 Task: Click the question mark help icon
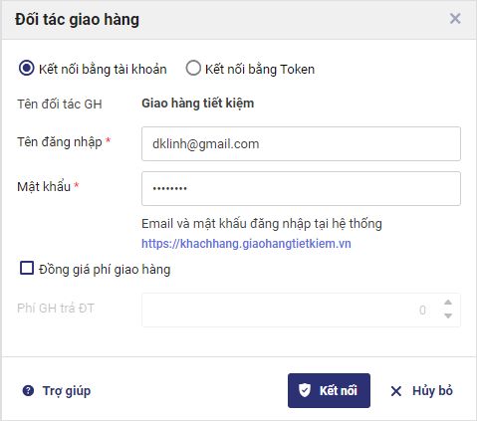(x=28, y=391)
